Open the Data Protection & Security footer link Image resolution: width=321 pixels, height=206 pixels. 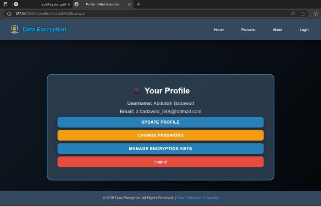click(198, 198)
